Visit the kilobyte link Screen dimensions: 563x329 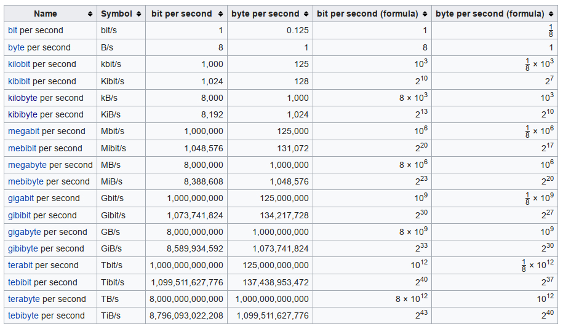coord(23,98)
